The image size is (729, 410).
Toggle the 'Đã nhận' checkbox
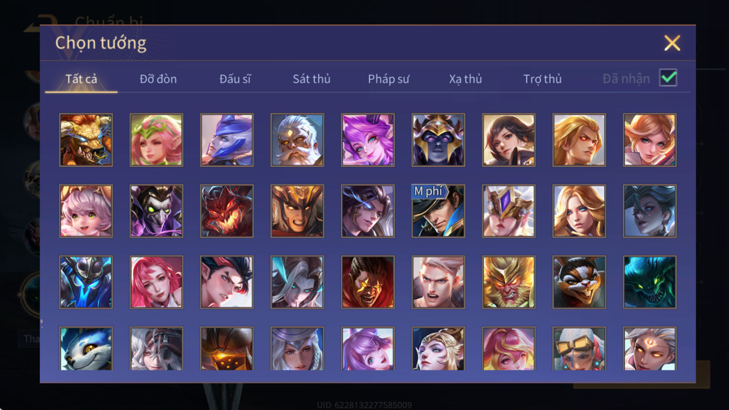coord(668,78)
